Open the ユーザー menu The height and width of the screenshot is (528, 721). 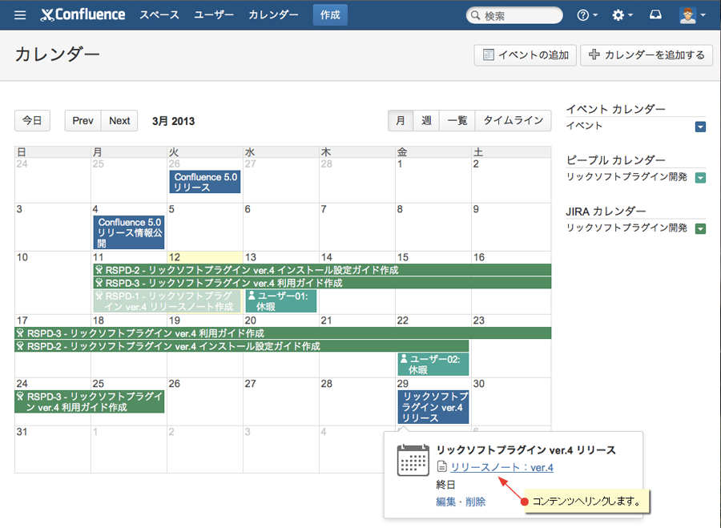click(214, 15)
